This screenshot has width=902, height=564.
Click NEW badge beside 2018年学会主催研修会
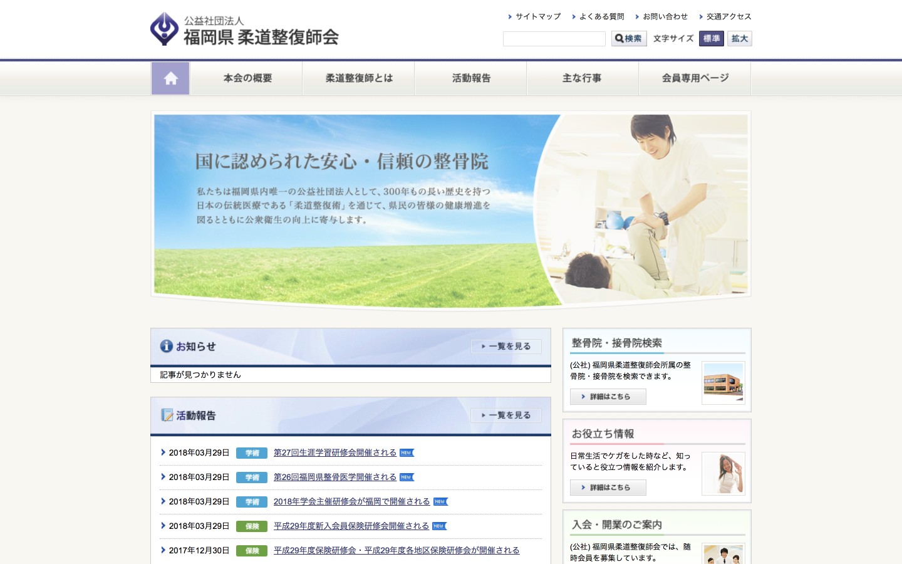click(x=441, y=501)
